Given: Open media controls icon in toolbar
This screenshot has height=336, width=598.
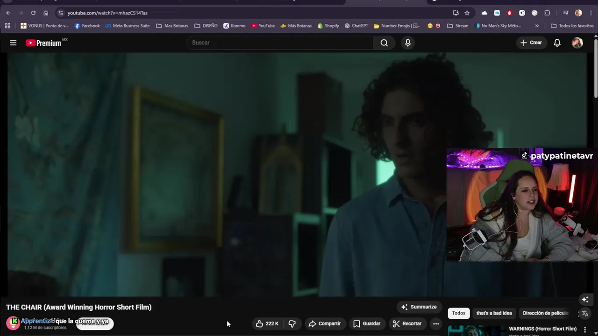Looking at the screenshot, I should (565, 13).
